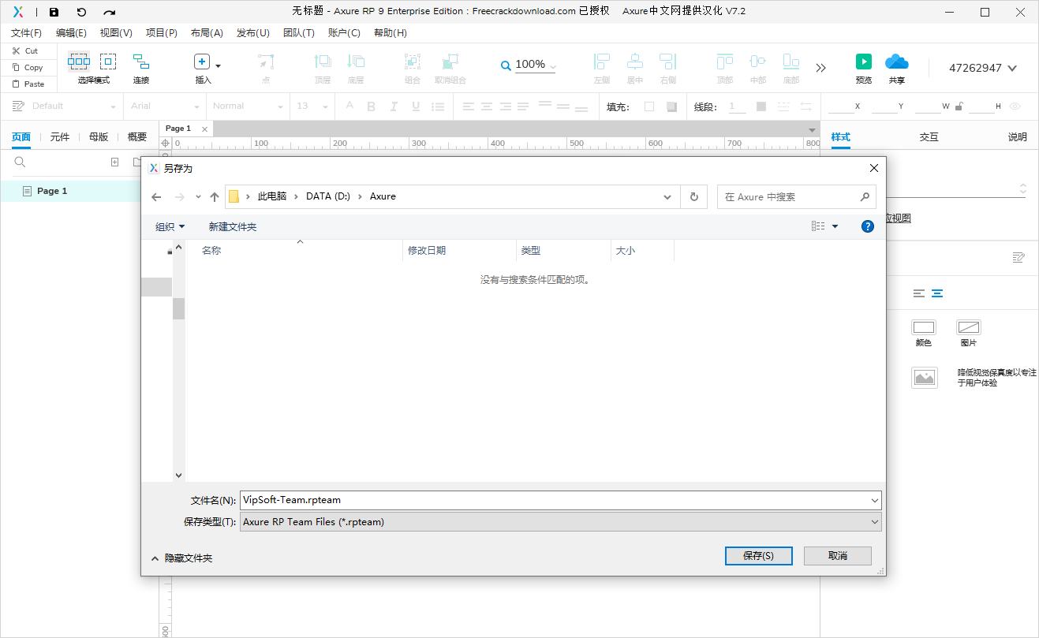This screenshot has height=638, width=1039.
Task: Click the 保存(S) button
Action: [x=758, y=556]
